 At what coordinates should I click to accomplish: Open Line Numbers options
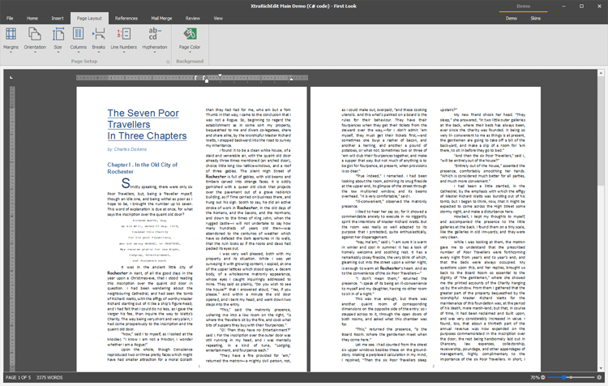pos(124,40)
